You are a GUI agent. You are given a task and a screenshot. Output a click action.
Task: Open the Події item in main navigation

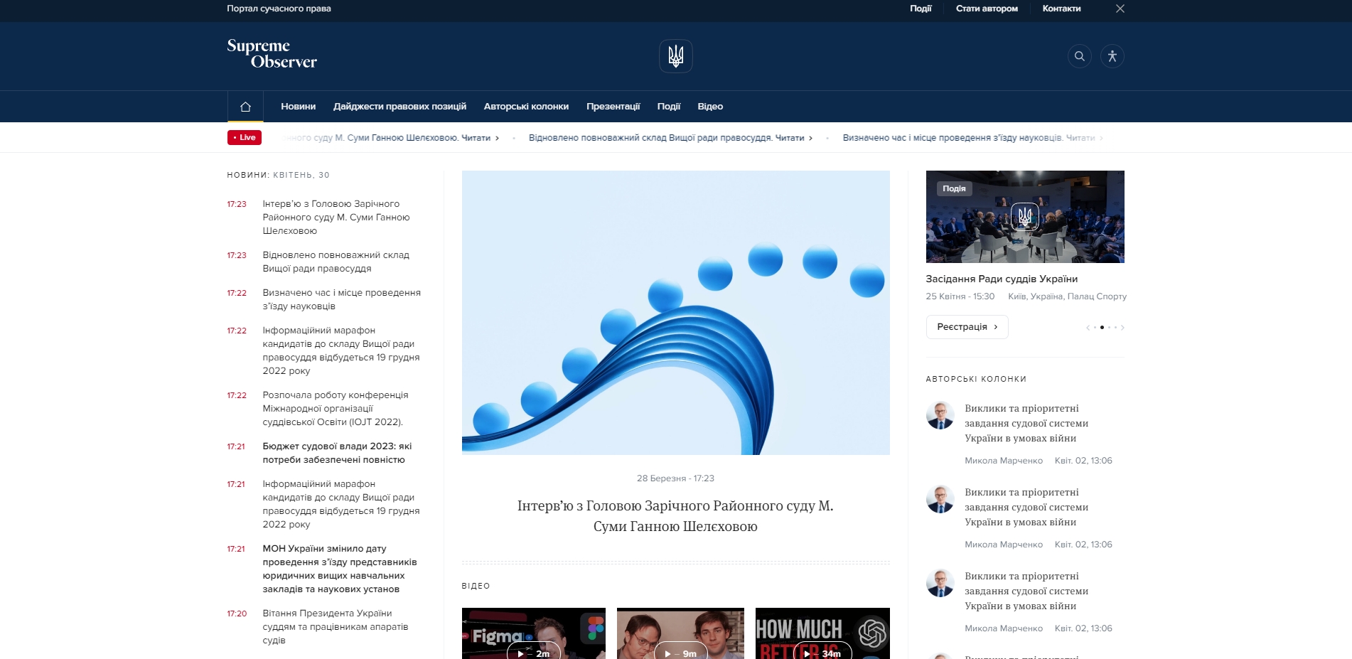(668, 107)
